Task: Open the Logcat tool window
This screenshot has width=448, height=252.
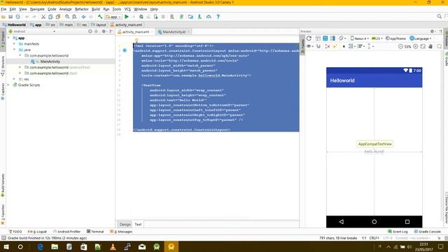Action: 37,232
